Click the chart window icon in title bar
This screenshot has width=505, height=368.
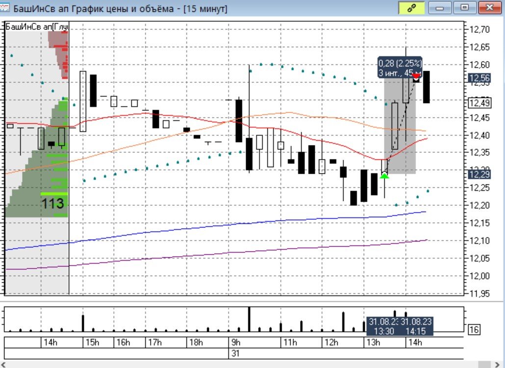click(4, 7)
